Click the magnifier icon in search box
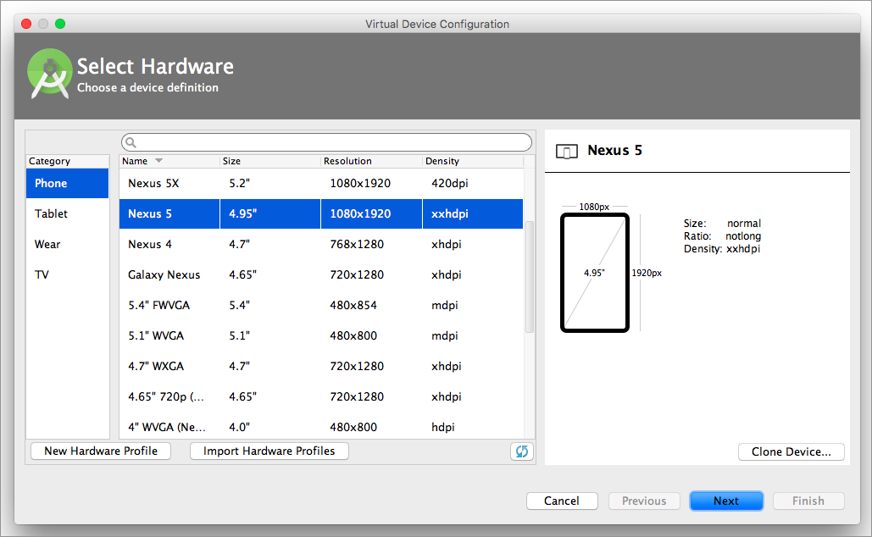Screen dimensions: 872x537 (x=131, y=142)
